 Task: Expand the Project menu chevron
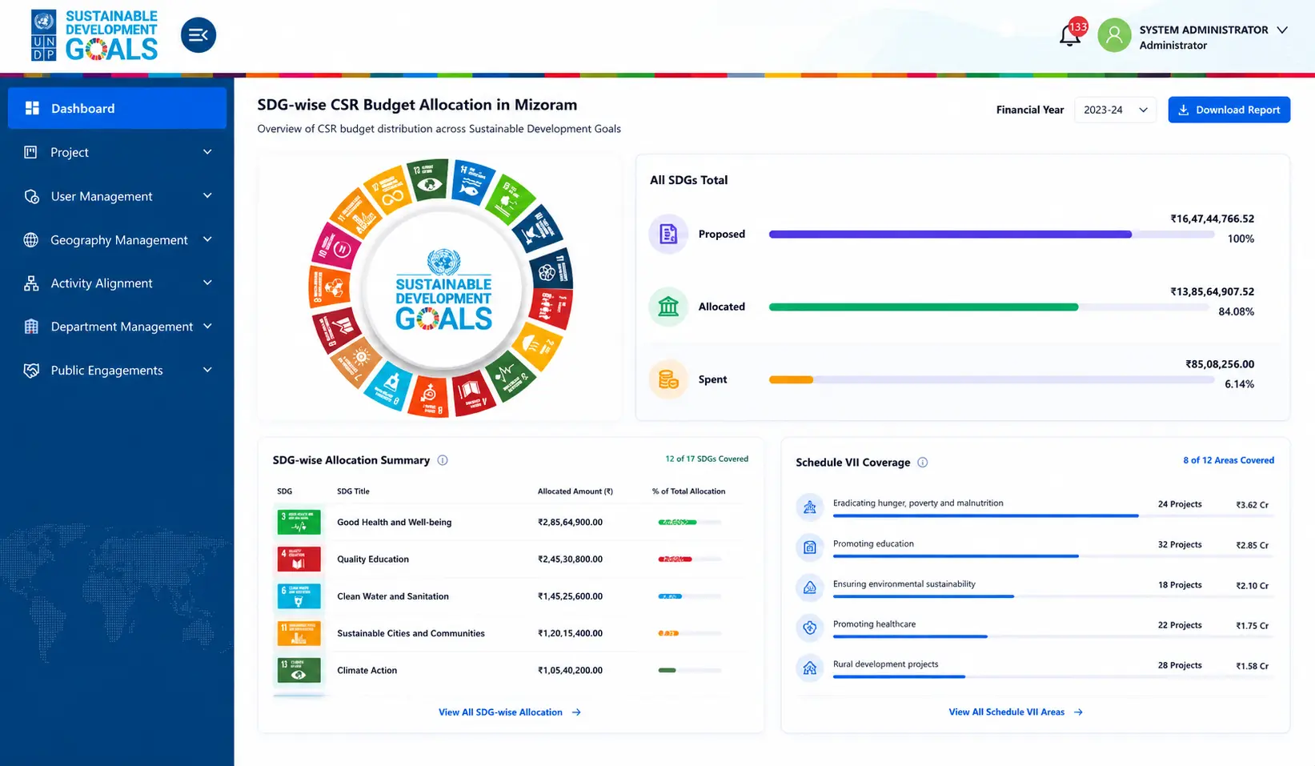207,152
